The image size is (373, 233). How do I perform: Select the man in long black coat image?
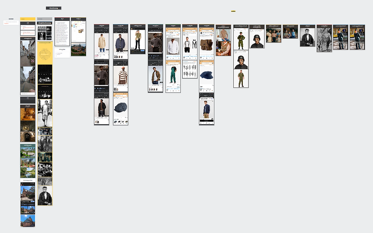pos(102,108)
